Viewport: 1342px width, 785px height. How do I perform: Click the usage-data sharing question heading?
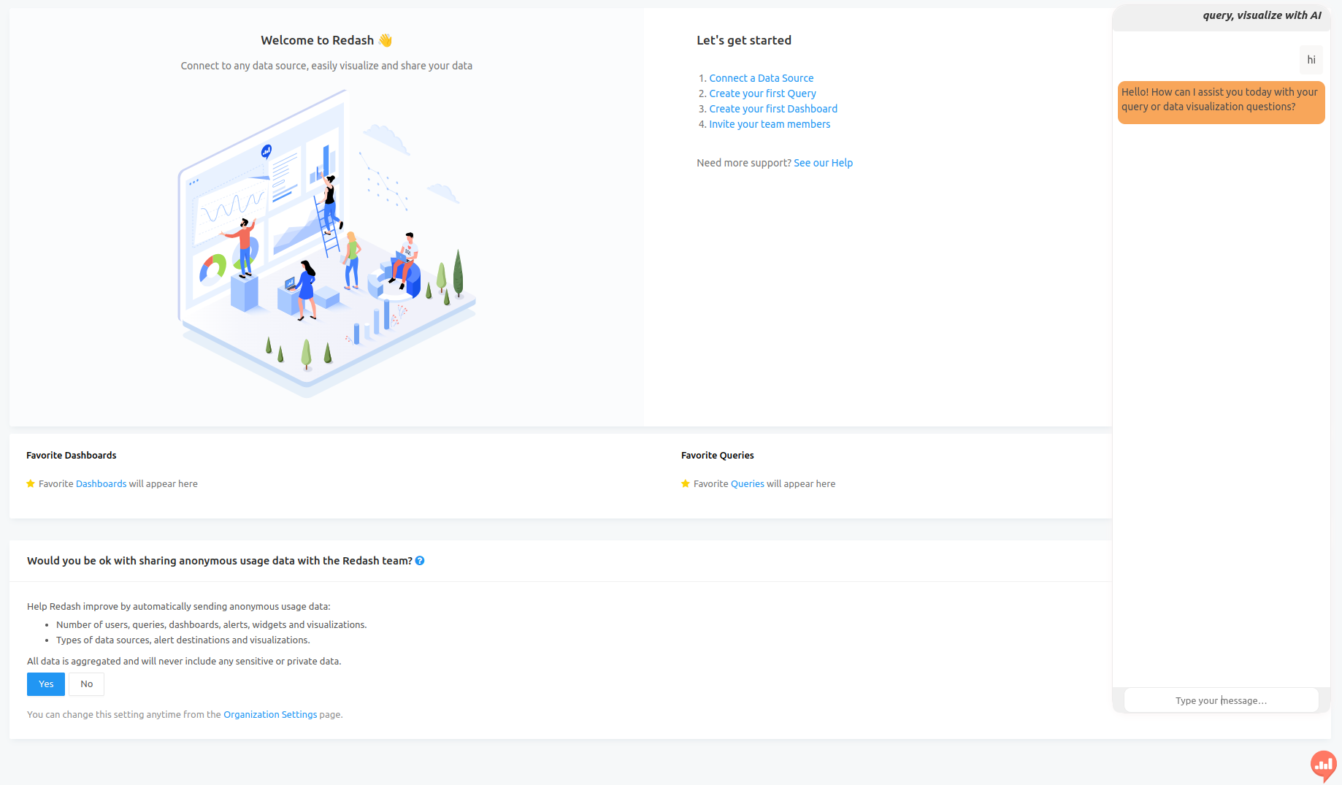coord(220,561)
